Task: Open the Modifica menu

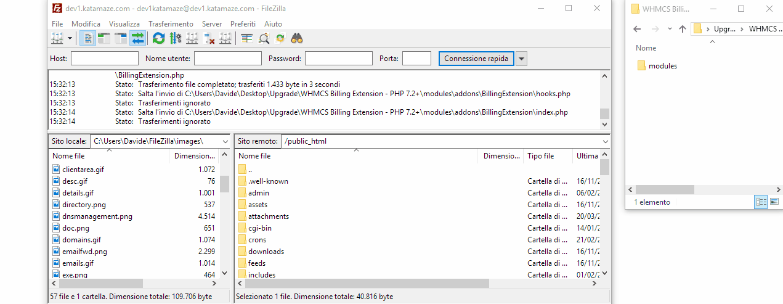Action: tap(86, 23)
